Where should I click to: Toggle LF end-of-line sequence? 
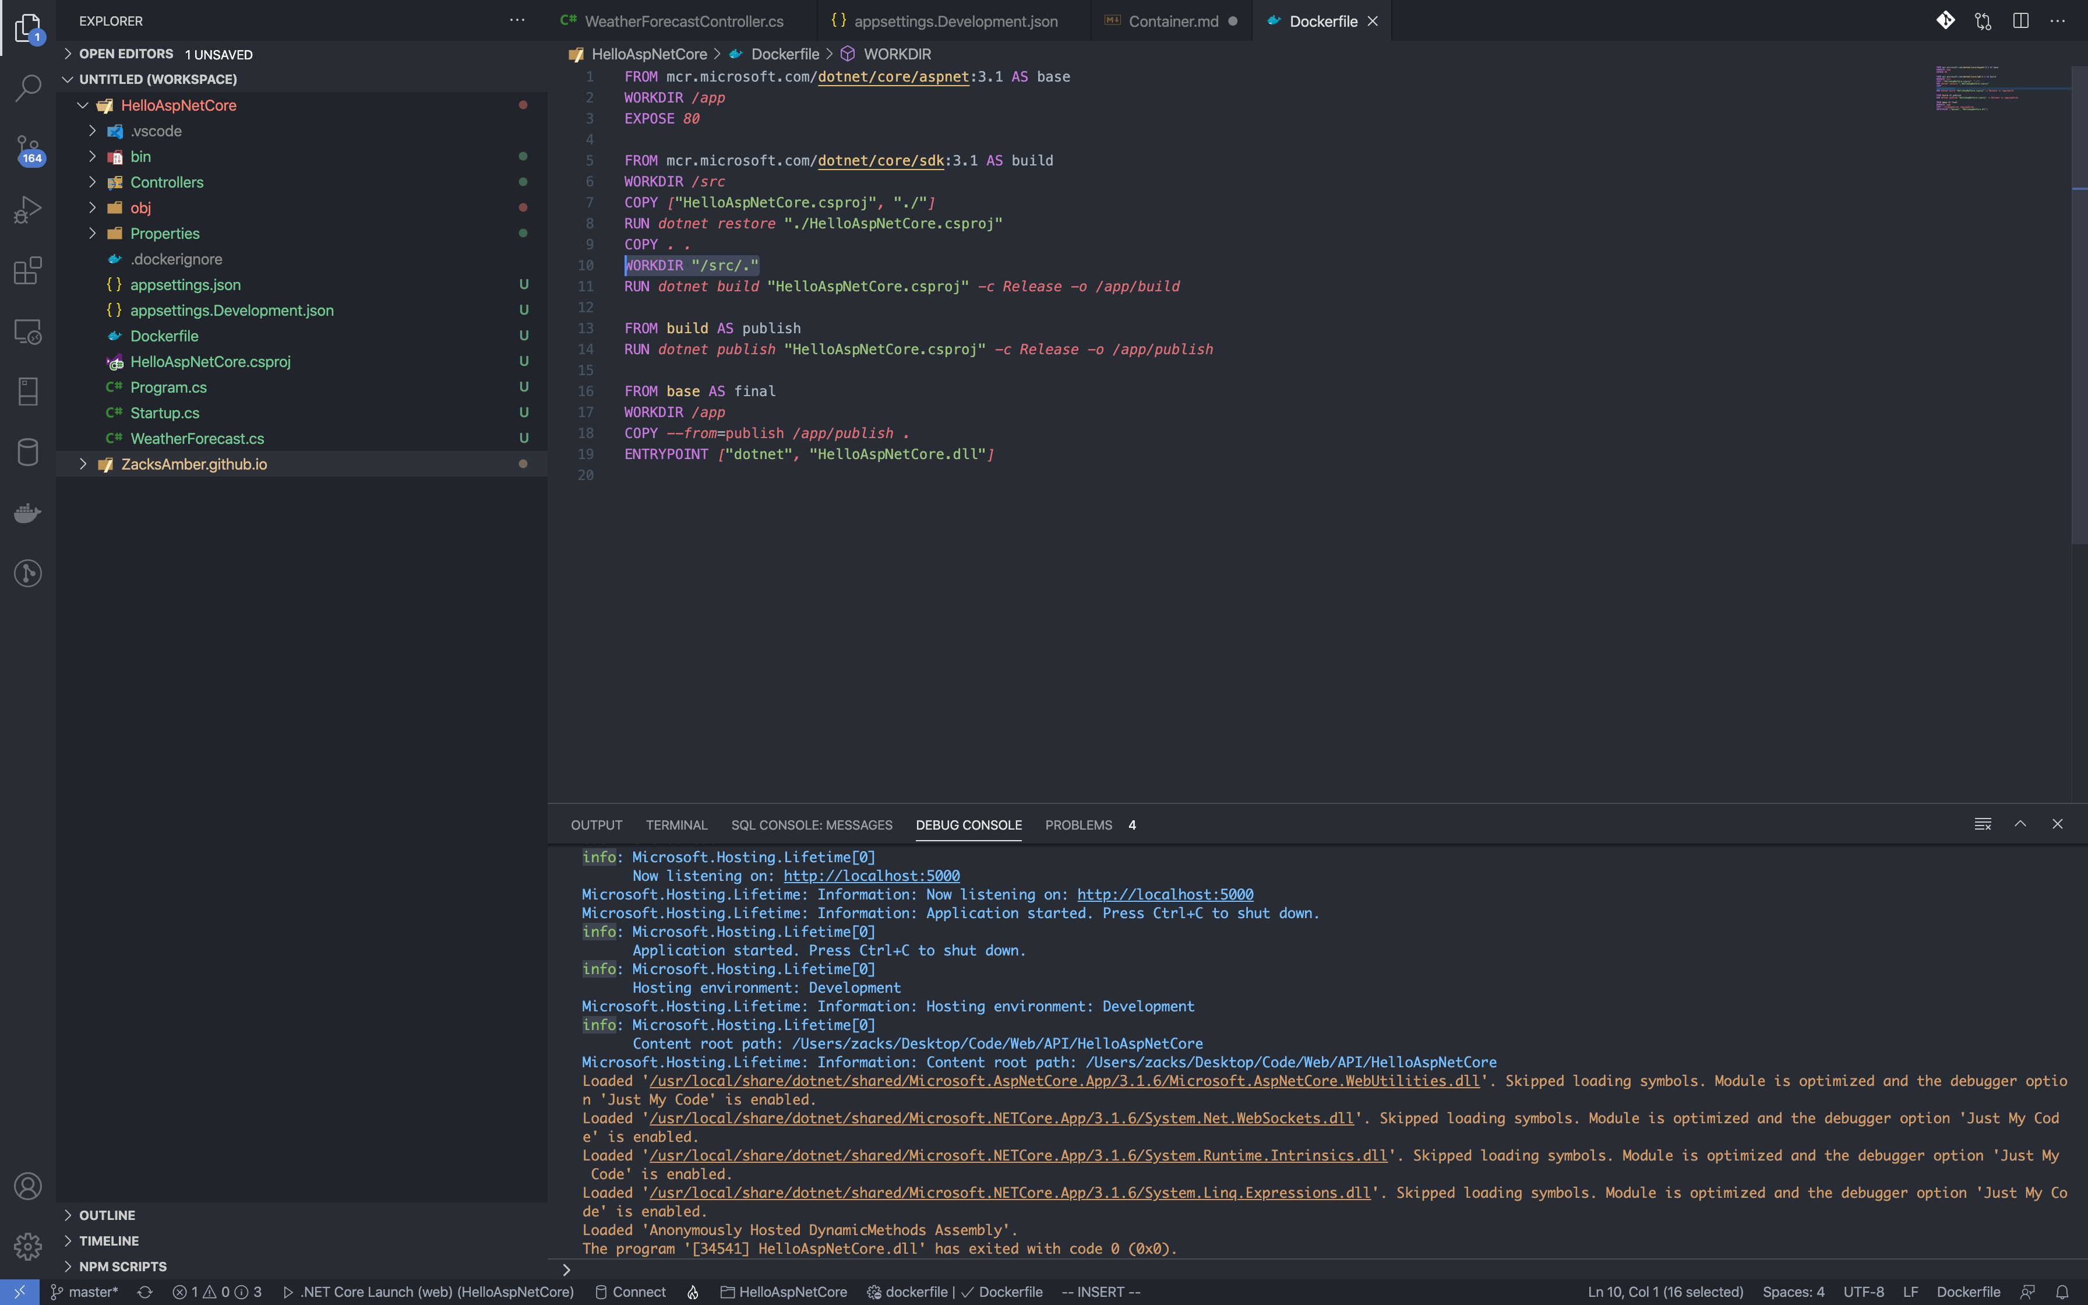[1910, 1292]
